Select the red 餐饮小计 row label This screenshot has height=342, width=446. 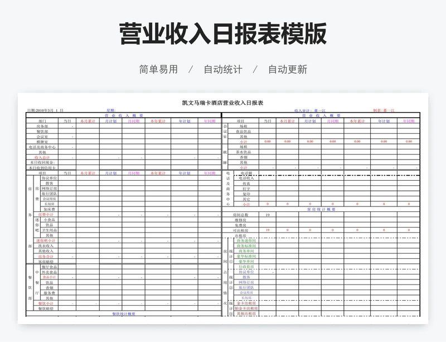[46, 304]
